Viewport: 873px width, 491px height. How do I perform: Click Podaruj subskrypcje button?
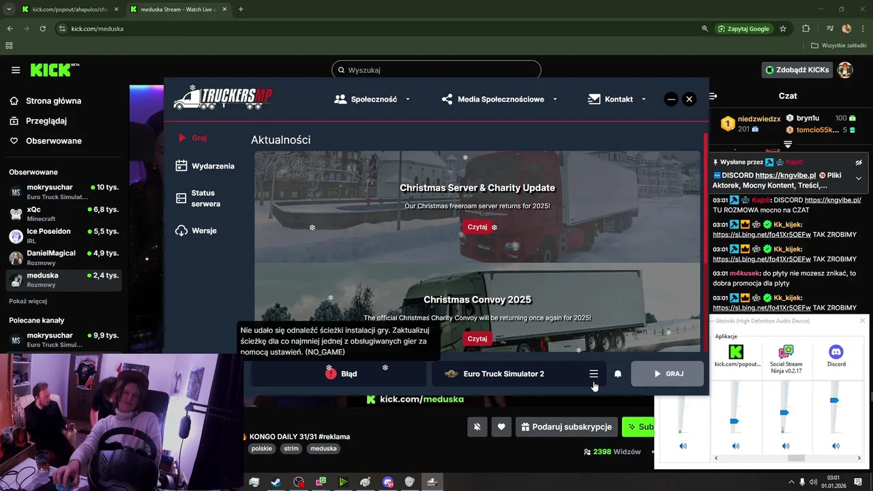(567, 427)
